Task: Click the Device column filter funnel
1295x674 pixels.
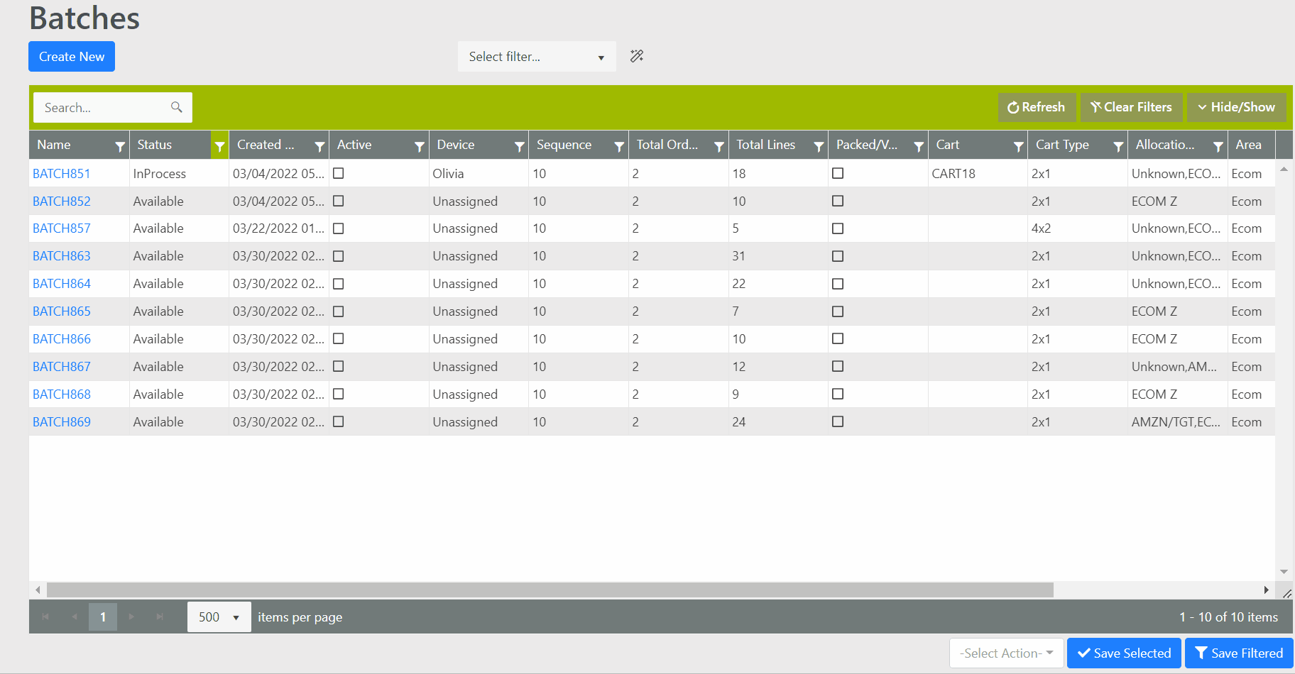Action: pos(519,146)
